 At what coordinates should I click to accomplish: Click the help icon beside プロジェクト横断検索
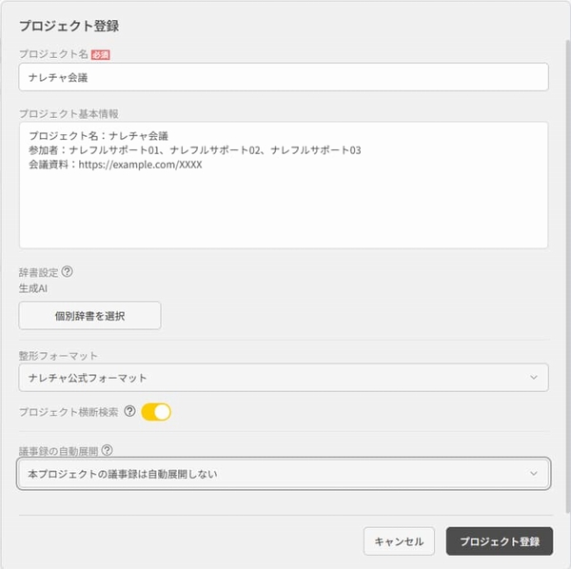click(129, 412)
